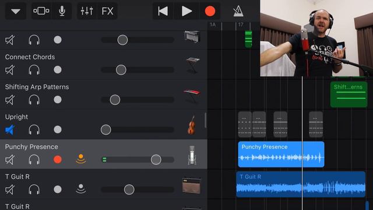Select the grand piano instrument icon
Viewport: 373px width, 210px height.
[192, 37]
